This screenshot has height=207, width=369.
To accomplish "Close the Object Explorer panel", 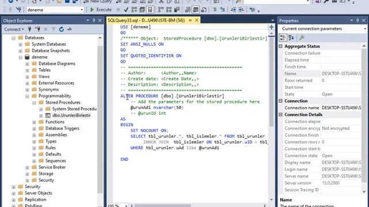I will pos(100,21).
